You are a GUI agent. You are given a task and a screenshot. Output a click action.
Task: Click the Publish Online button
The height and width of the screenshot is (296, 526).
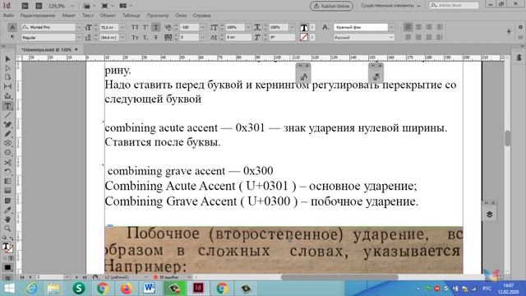tap(331, 6)
